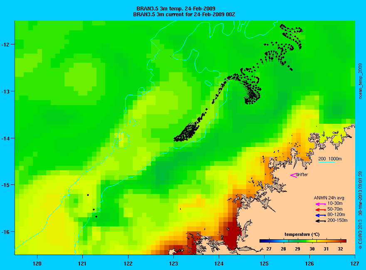Click the 'temperature (°C)' label
The width and height of the screenshot is (366, 270).
click(302, 234)
